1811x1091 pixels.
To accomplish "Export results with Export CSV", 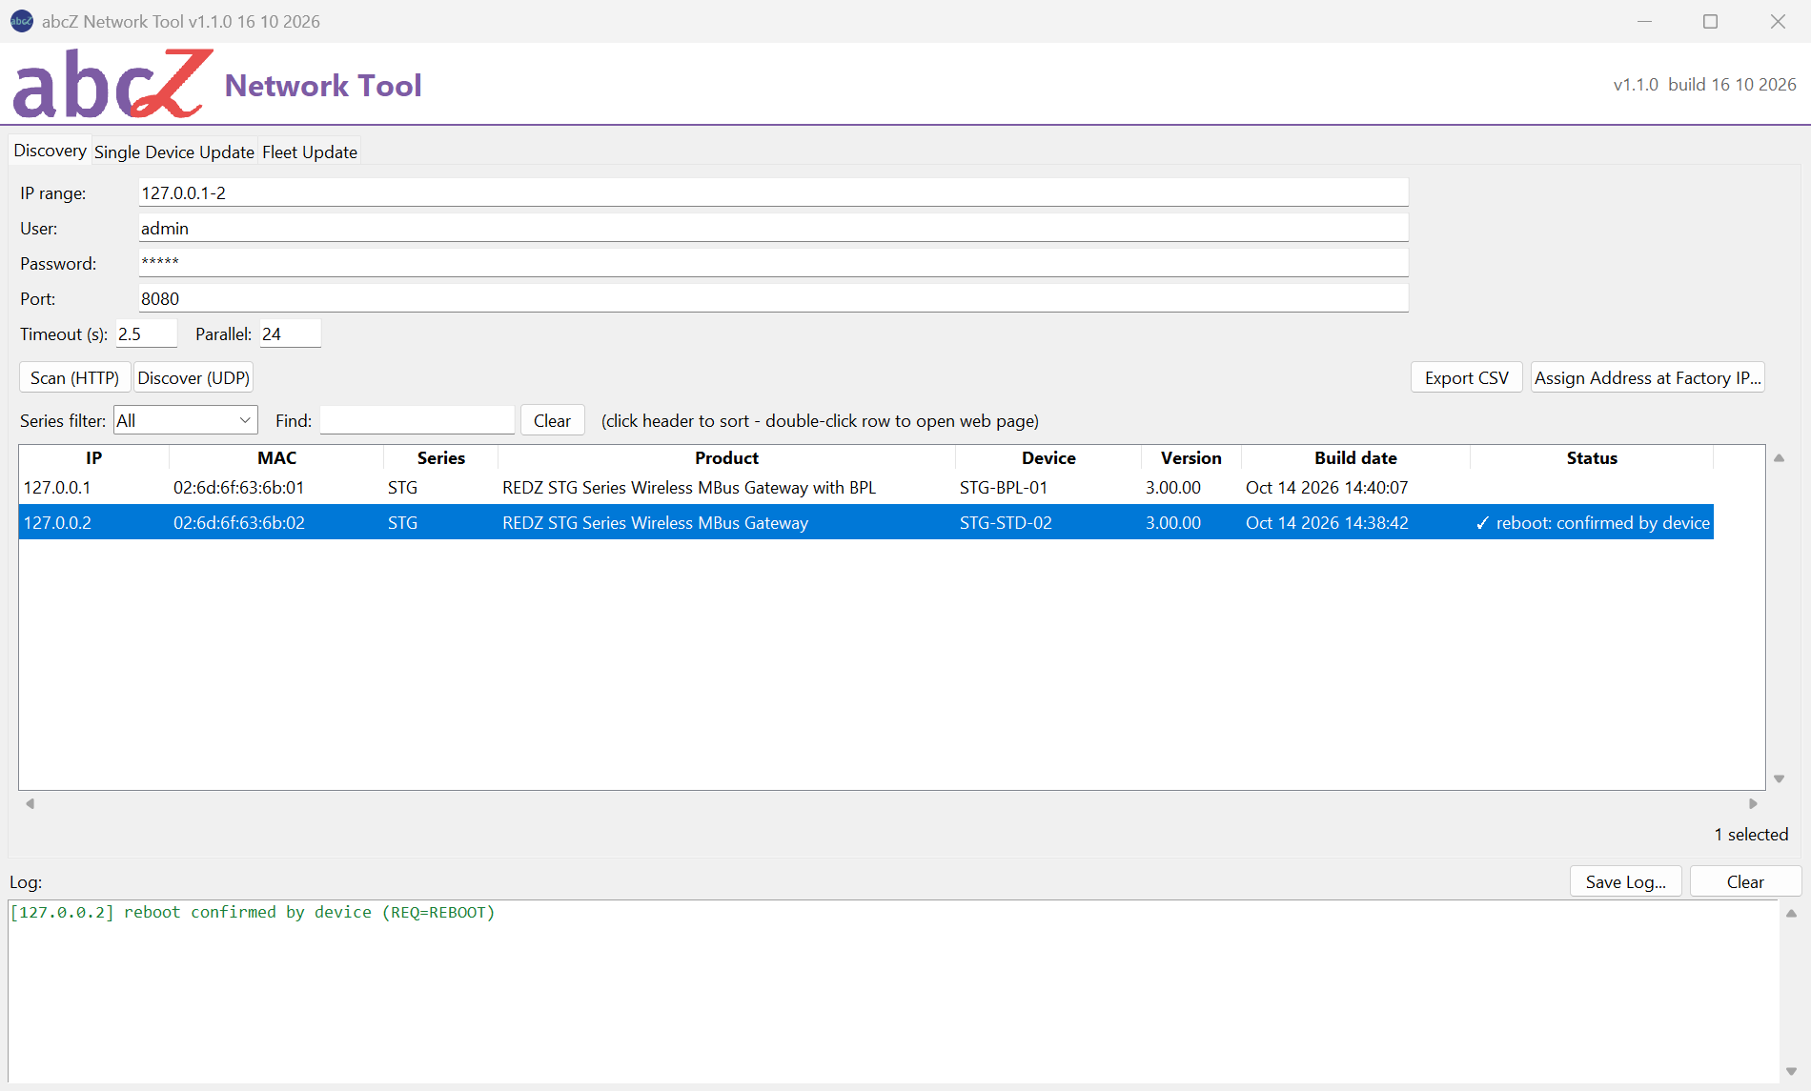I will tap(1466, 377).
